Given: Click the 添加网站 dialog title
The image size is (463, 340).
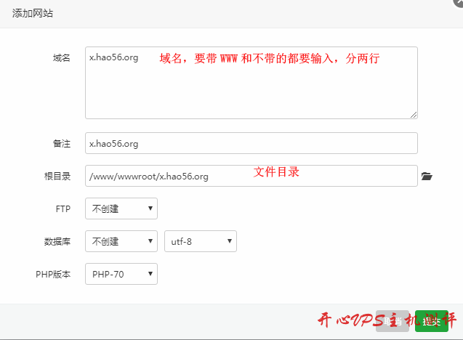Looking at the screenshot, I should [x=33, y=13].
